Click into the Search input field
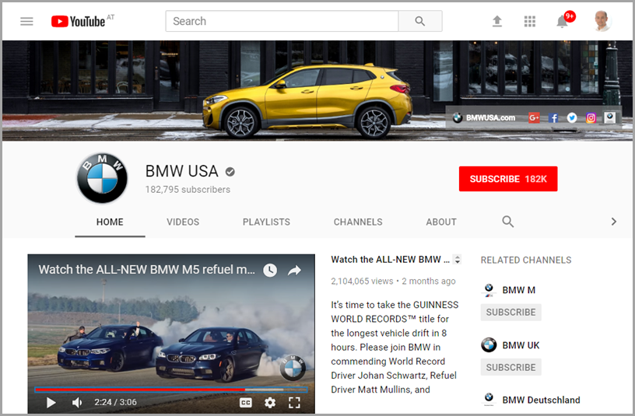Viewport: 635px width, 416px height. tap(282, 21)
